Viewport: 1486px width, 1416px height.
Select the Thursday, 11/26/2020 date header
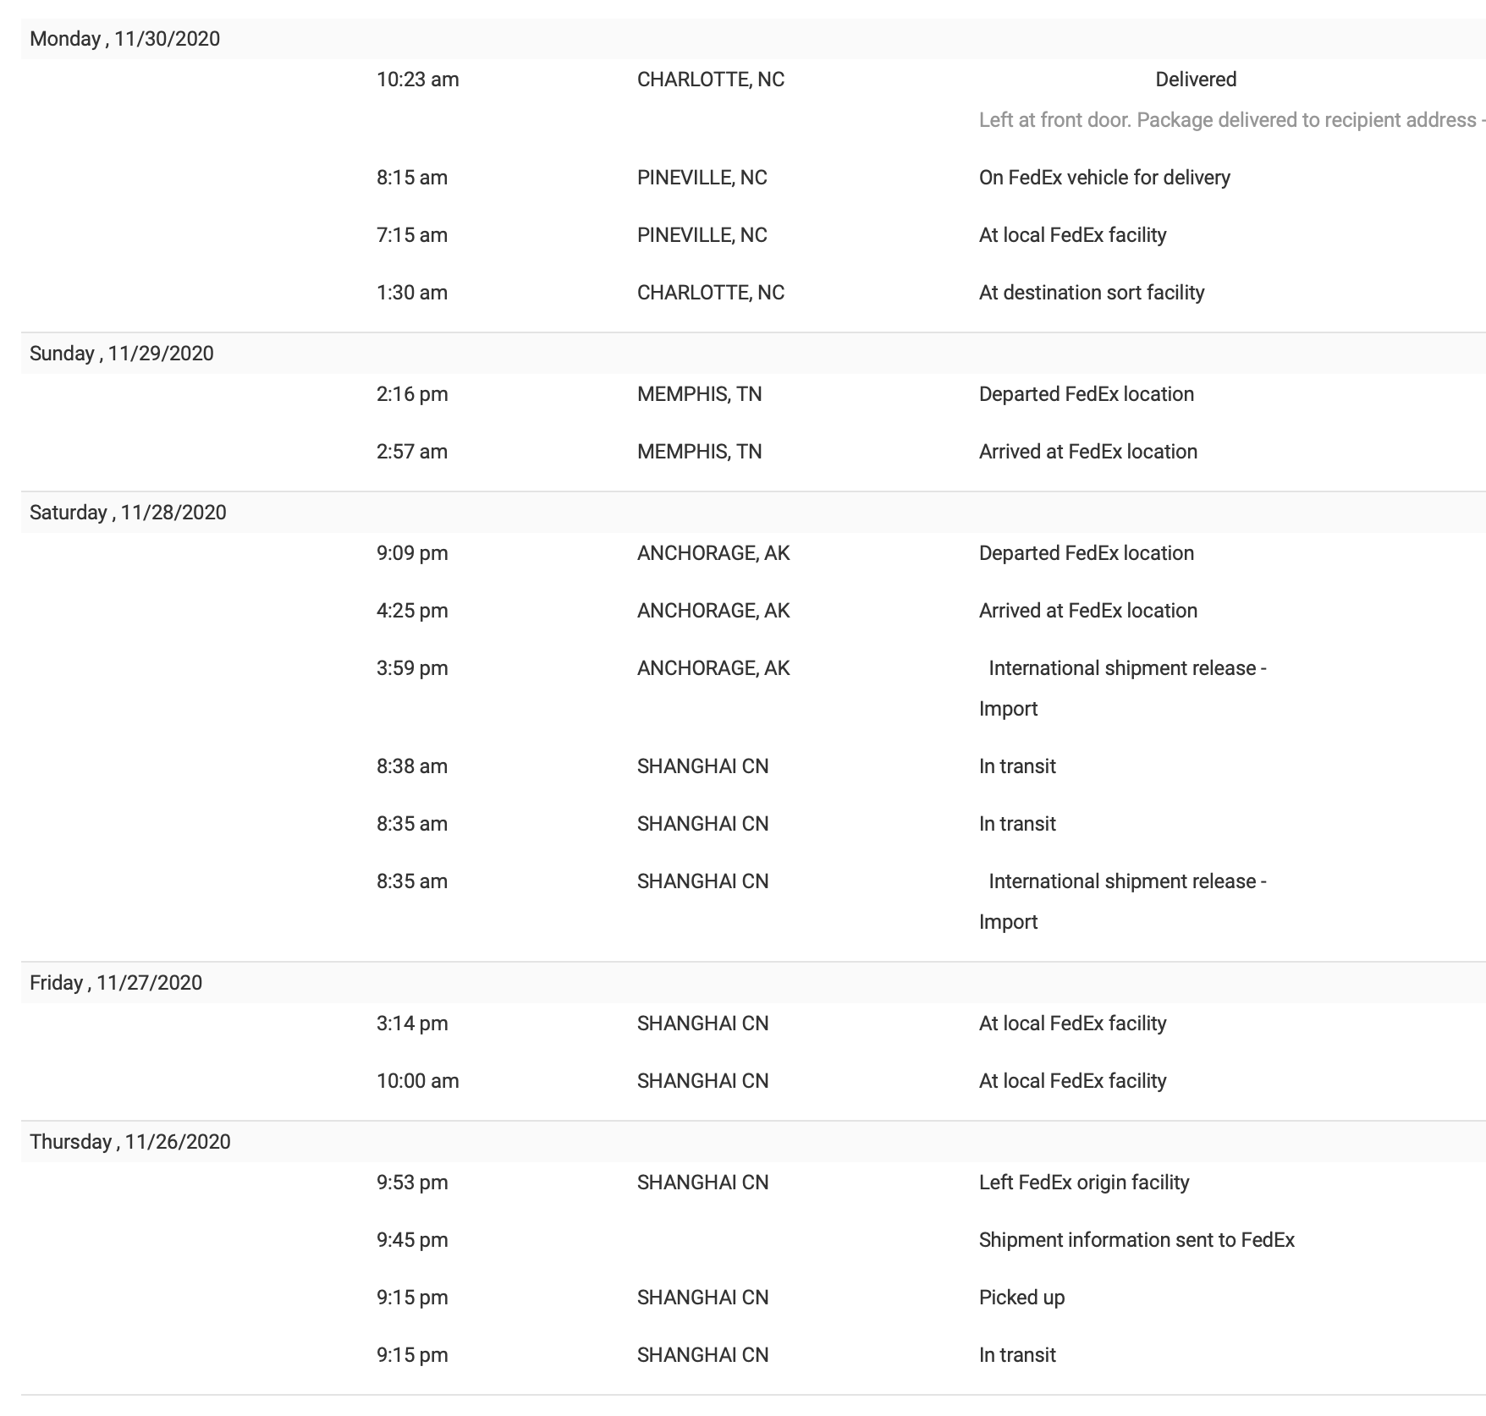pyautogui.click(x=129, y=1142)
